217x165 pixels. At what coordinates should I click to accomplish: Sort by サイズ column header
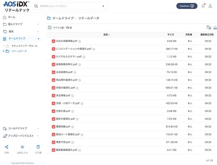point(171,34)
